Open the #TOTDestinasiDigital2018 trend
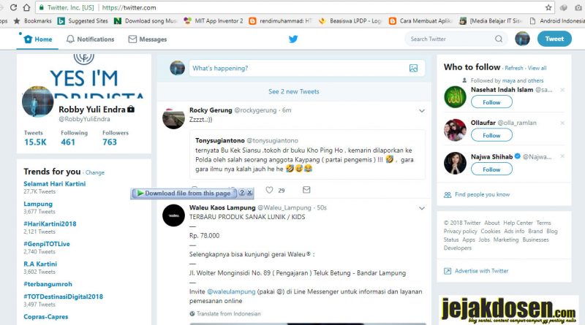The image size is (585, 325). point(63,297)
